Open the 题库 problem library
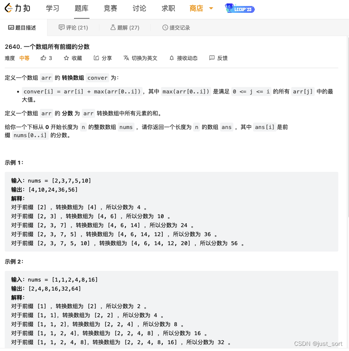 tap(81, 8)
